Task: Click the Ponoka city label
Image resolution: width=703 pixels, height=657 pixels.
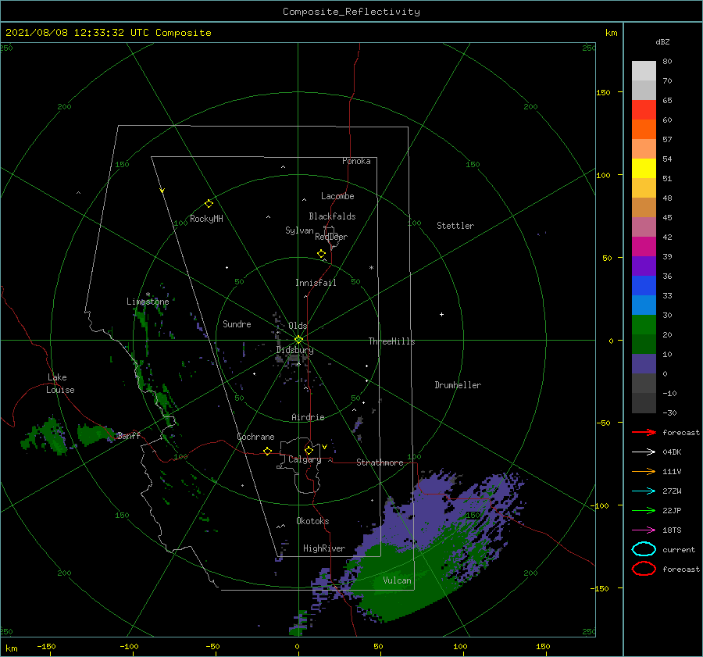Action: click(x=356, y=161)
